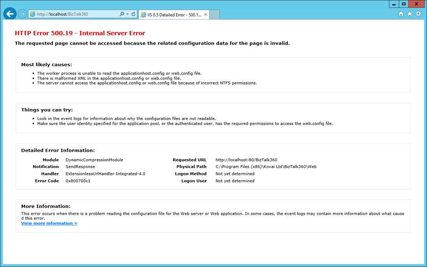Click the page icon in address bar
427x267 pixels.
[x=32, y=14]
